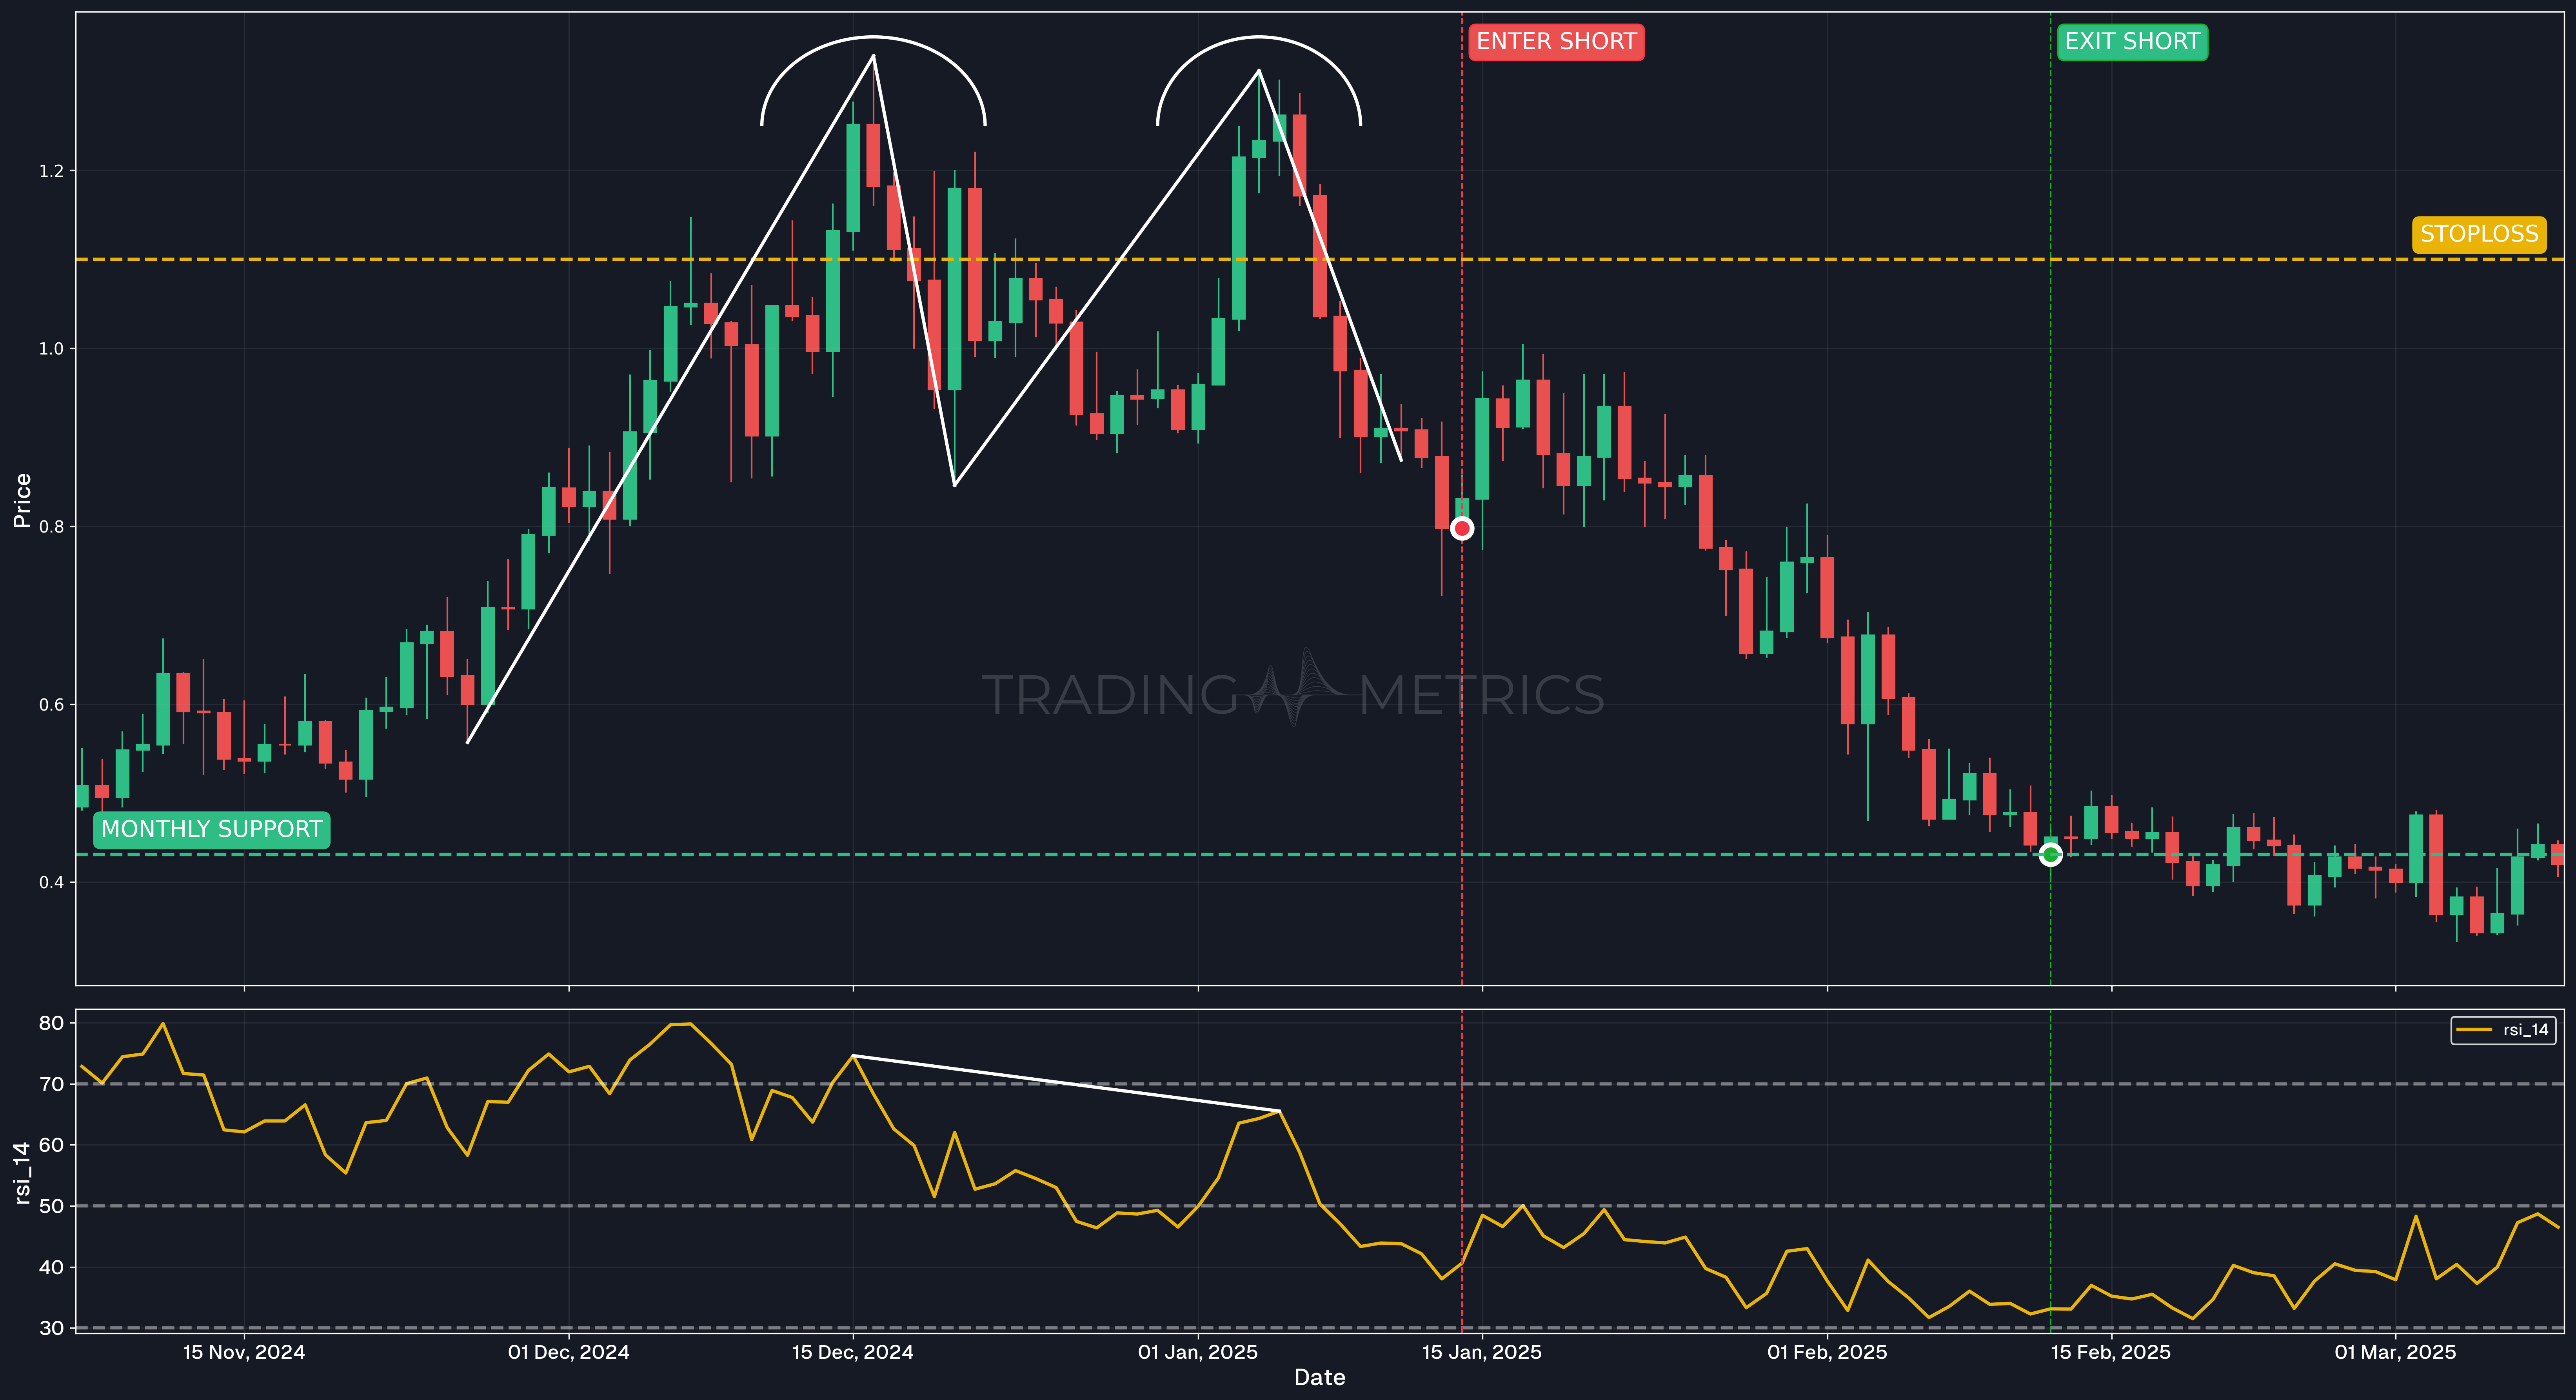Click the 15 Feb, 2025 date tick

point(2111,1353)
